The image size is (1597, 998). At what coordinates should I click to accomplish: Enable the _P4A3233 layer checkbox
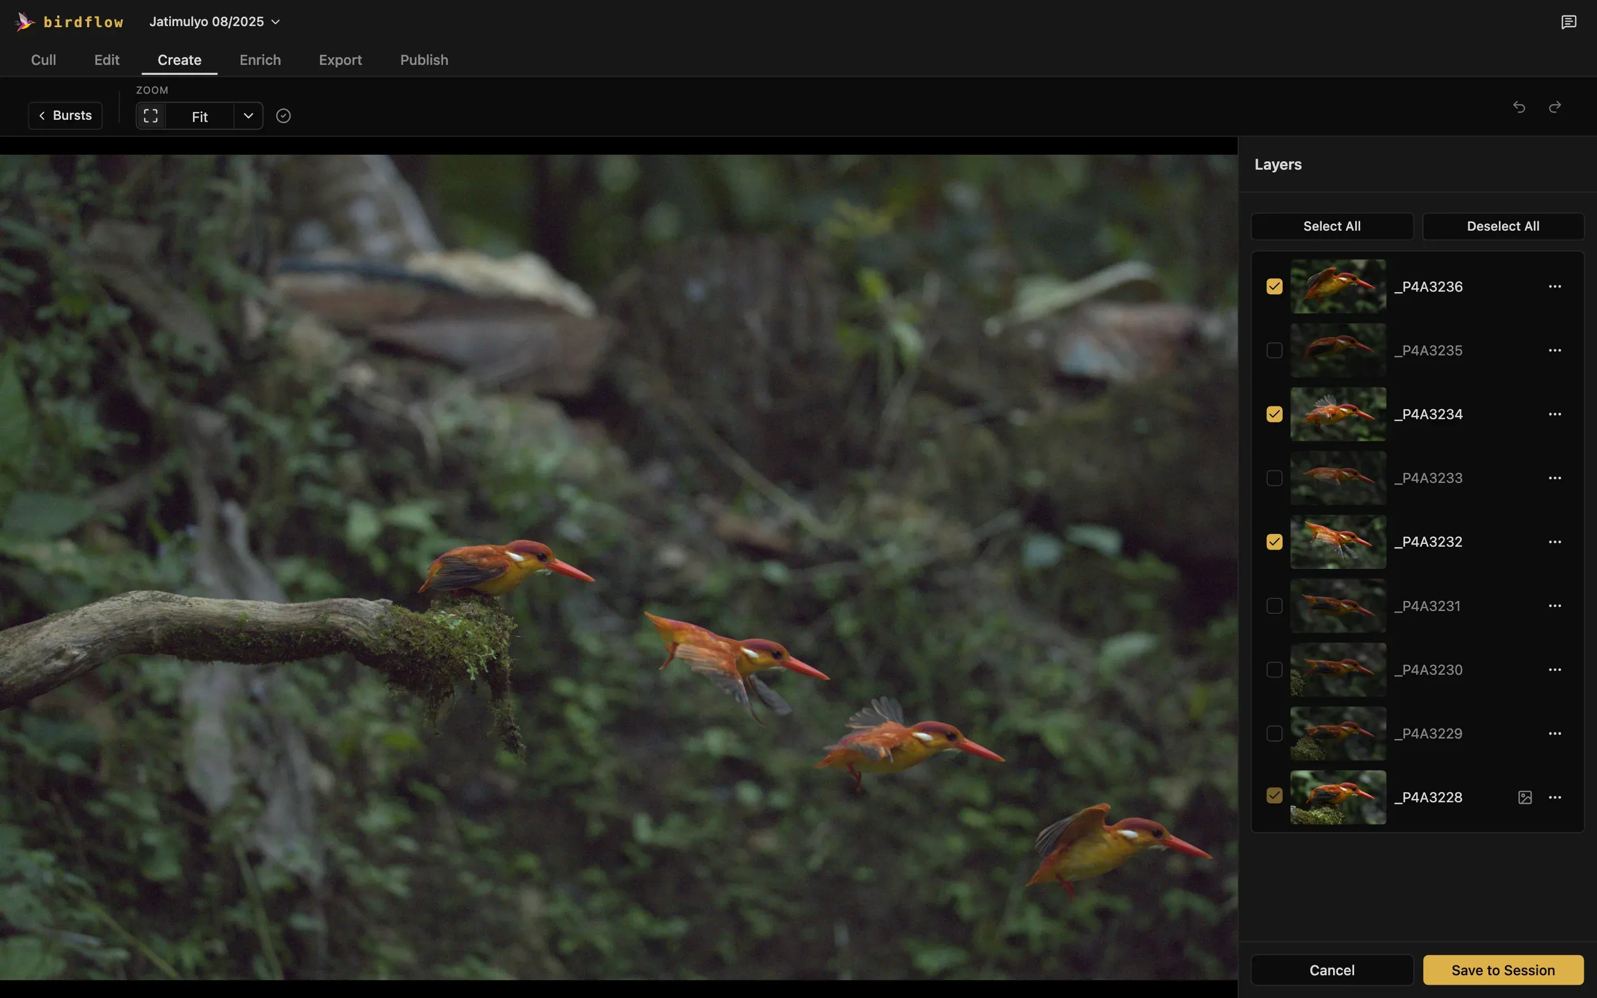tap(1274, 478)
